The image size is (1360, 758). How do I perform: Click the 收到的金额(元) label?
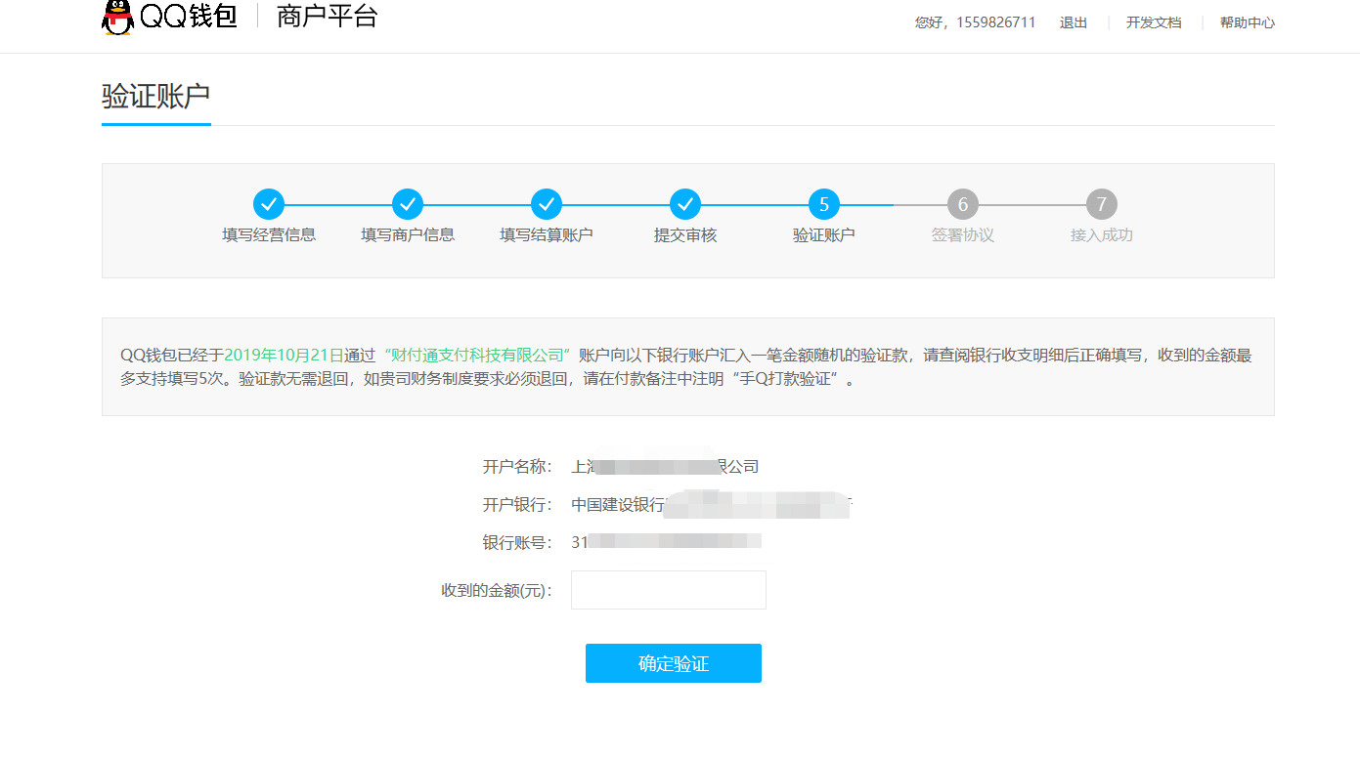pyautogui.click(x=497, y=591)
